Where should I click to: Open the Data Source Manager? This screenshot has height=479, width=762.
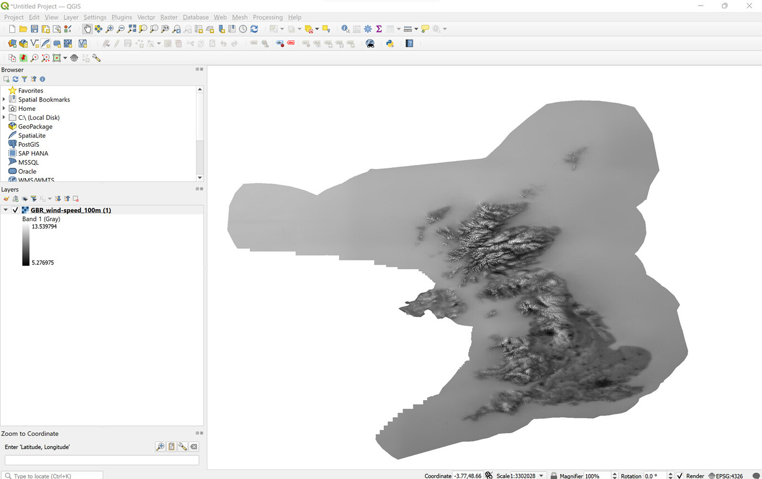coord(10,43)
